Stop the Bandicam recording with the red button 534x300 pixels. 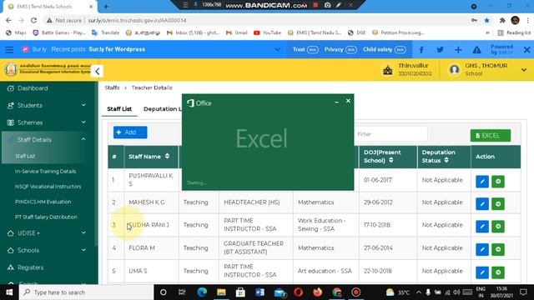pos(315,5)
